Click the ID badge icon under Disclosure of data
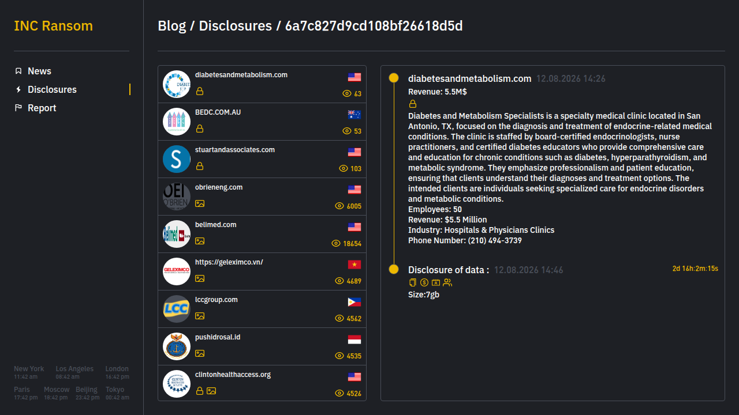Screen dimensions: 739x415 [x=436, y=282]
